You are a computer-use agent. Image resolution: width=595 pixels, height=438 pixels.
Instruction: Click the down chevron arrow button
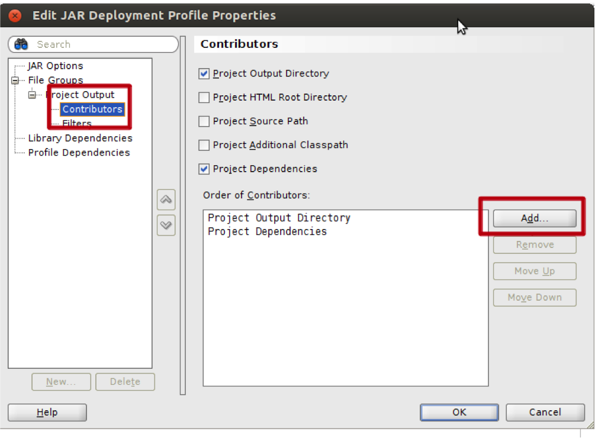tap(166, 226)
